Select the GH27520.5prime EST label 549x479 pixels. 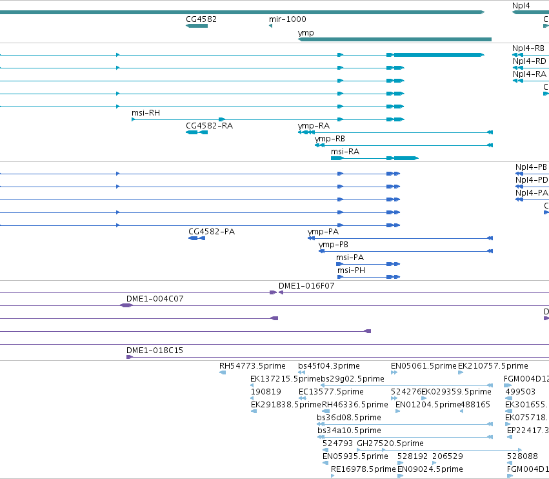(x=390, y=444)
